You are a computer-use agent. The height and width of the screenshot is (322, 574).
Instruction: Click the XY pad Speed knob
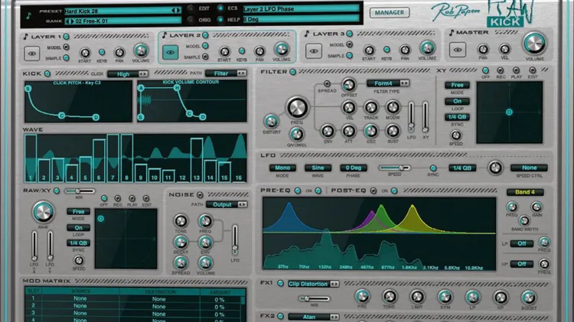pos(456,135)
